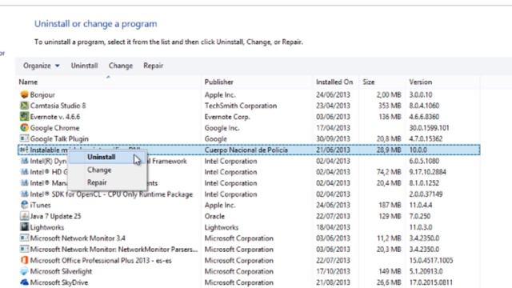Click the Google Talk Plugin icon

[24, 138]
